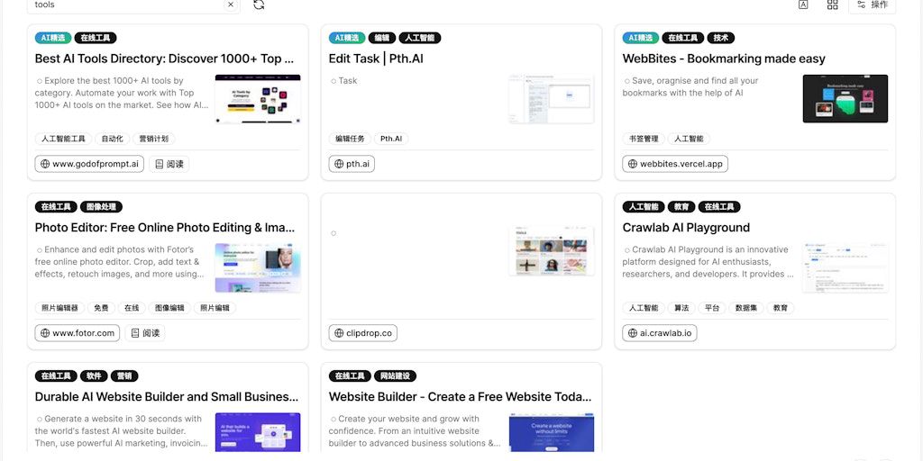The width and height of the screenshot is (923, 461).
Task: Open Edit Task Pth.AI thumbnail
Action: point(551,99)
